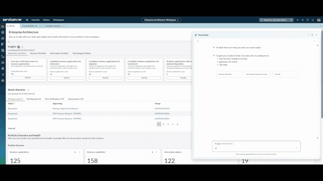Favorite the Enterprise Architecture Workspace star
Screen dimensions: 323x181
(178, 20)
